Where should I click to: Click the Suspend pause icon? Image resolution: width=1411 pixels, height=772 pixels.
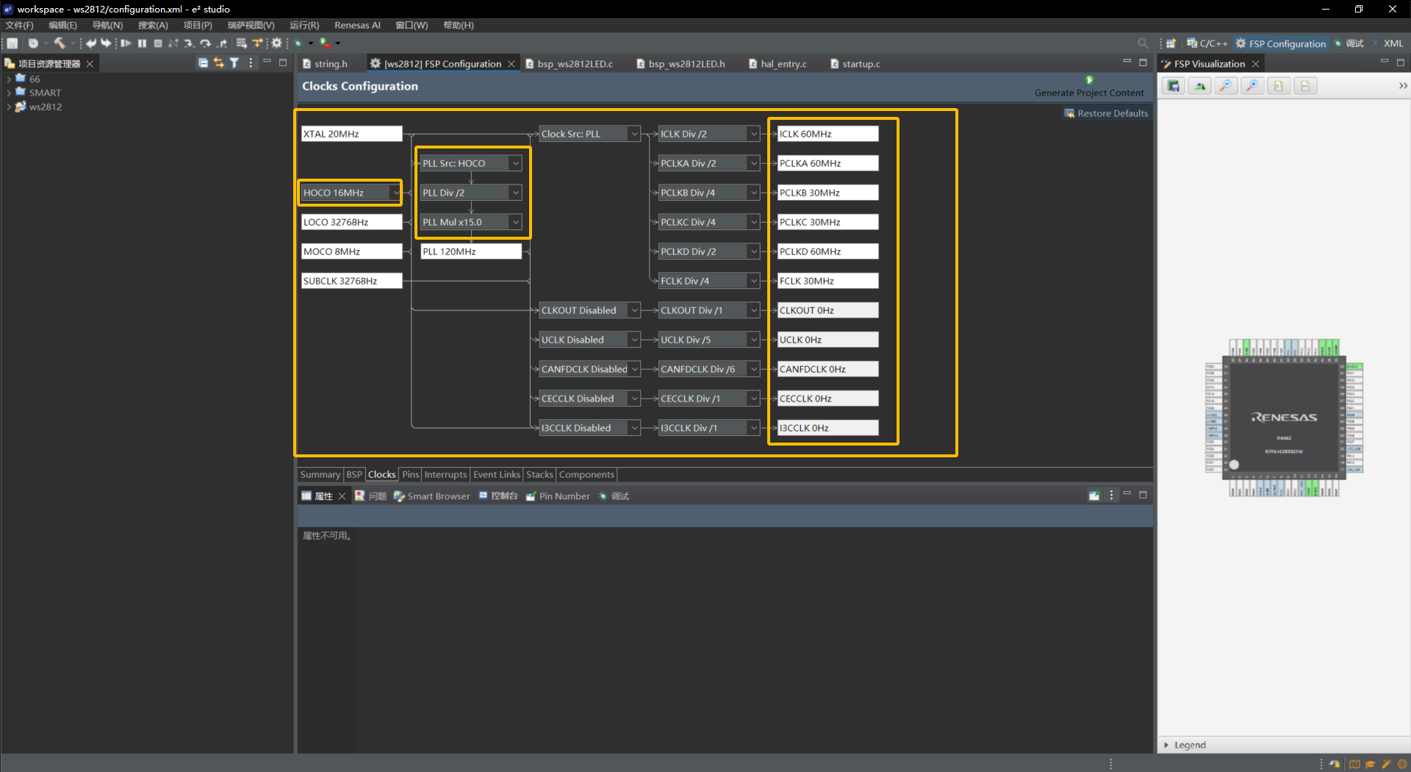click(142, 43)
